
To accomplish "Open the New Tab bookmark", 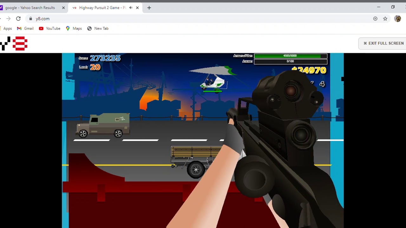I will [x=98, y=28].
